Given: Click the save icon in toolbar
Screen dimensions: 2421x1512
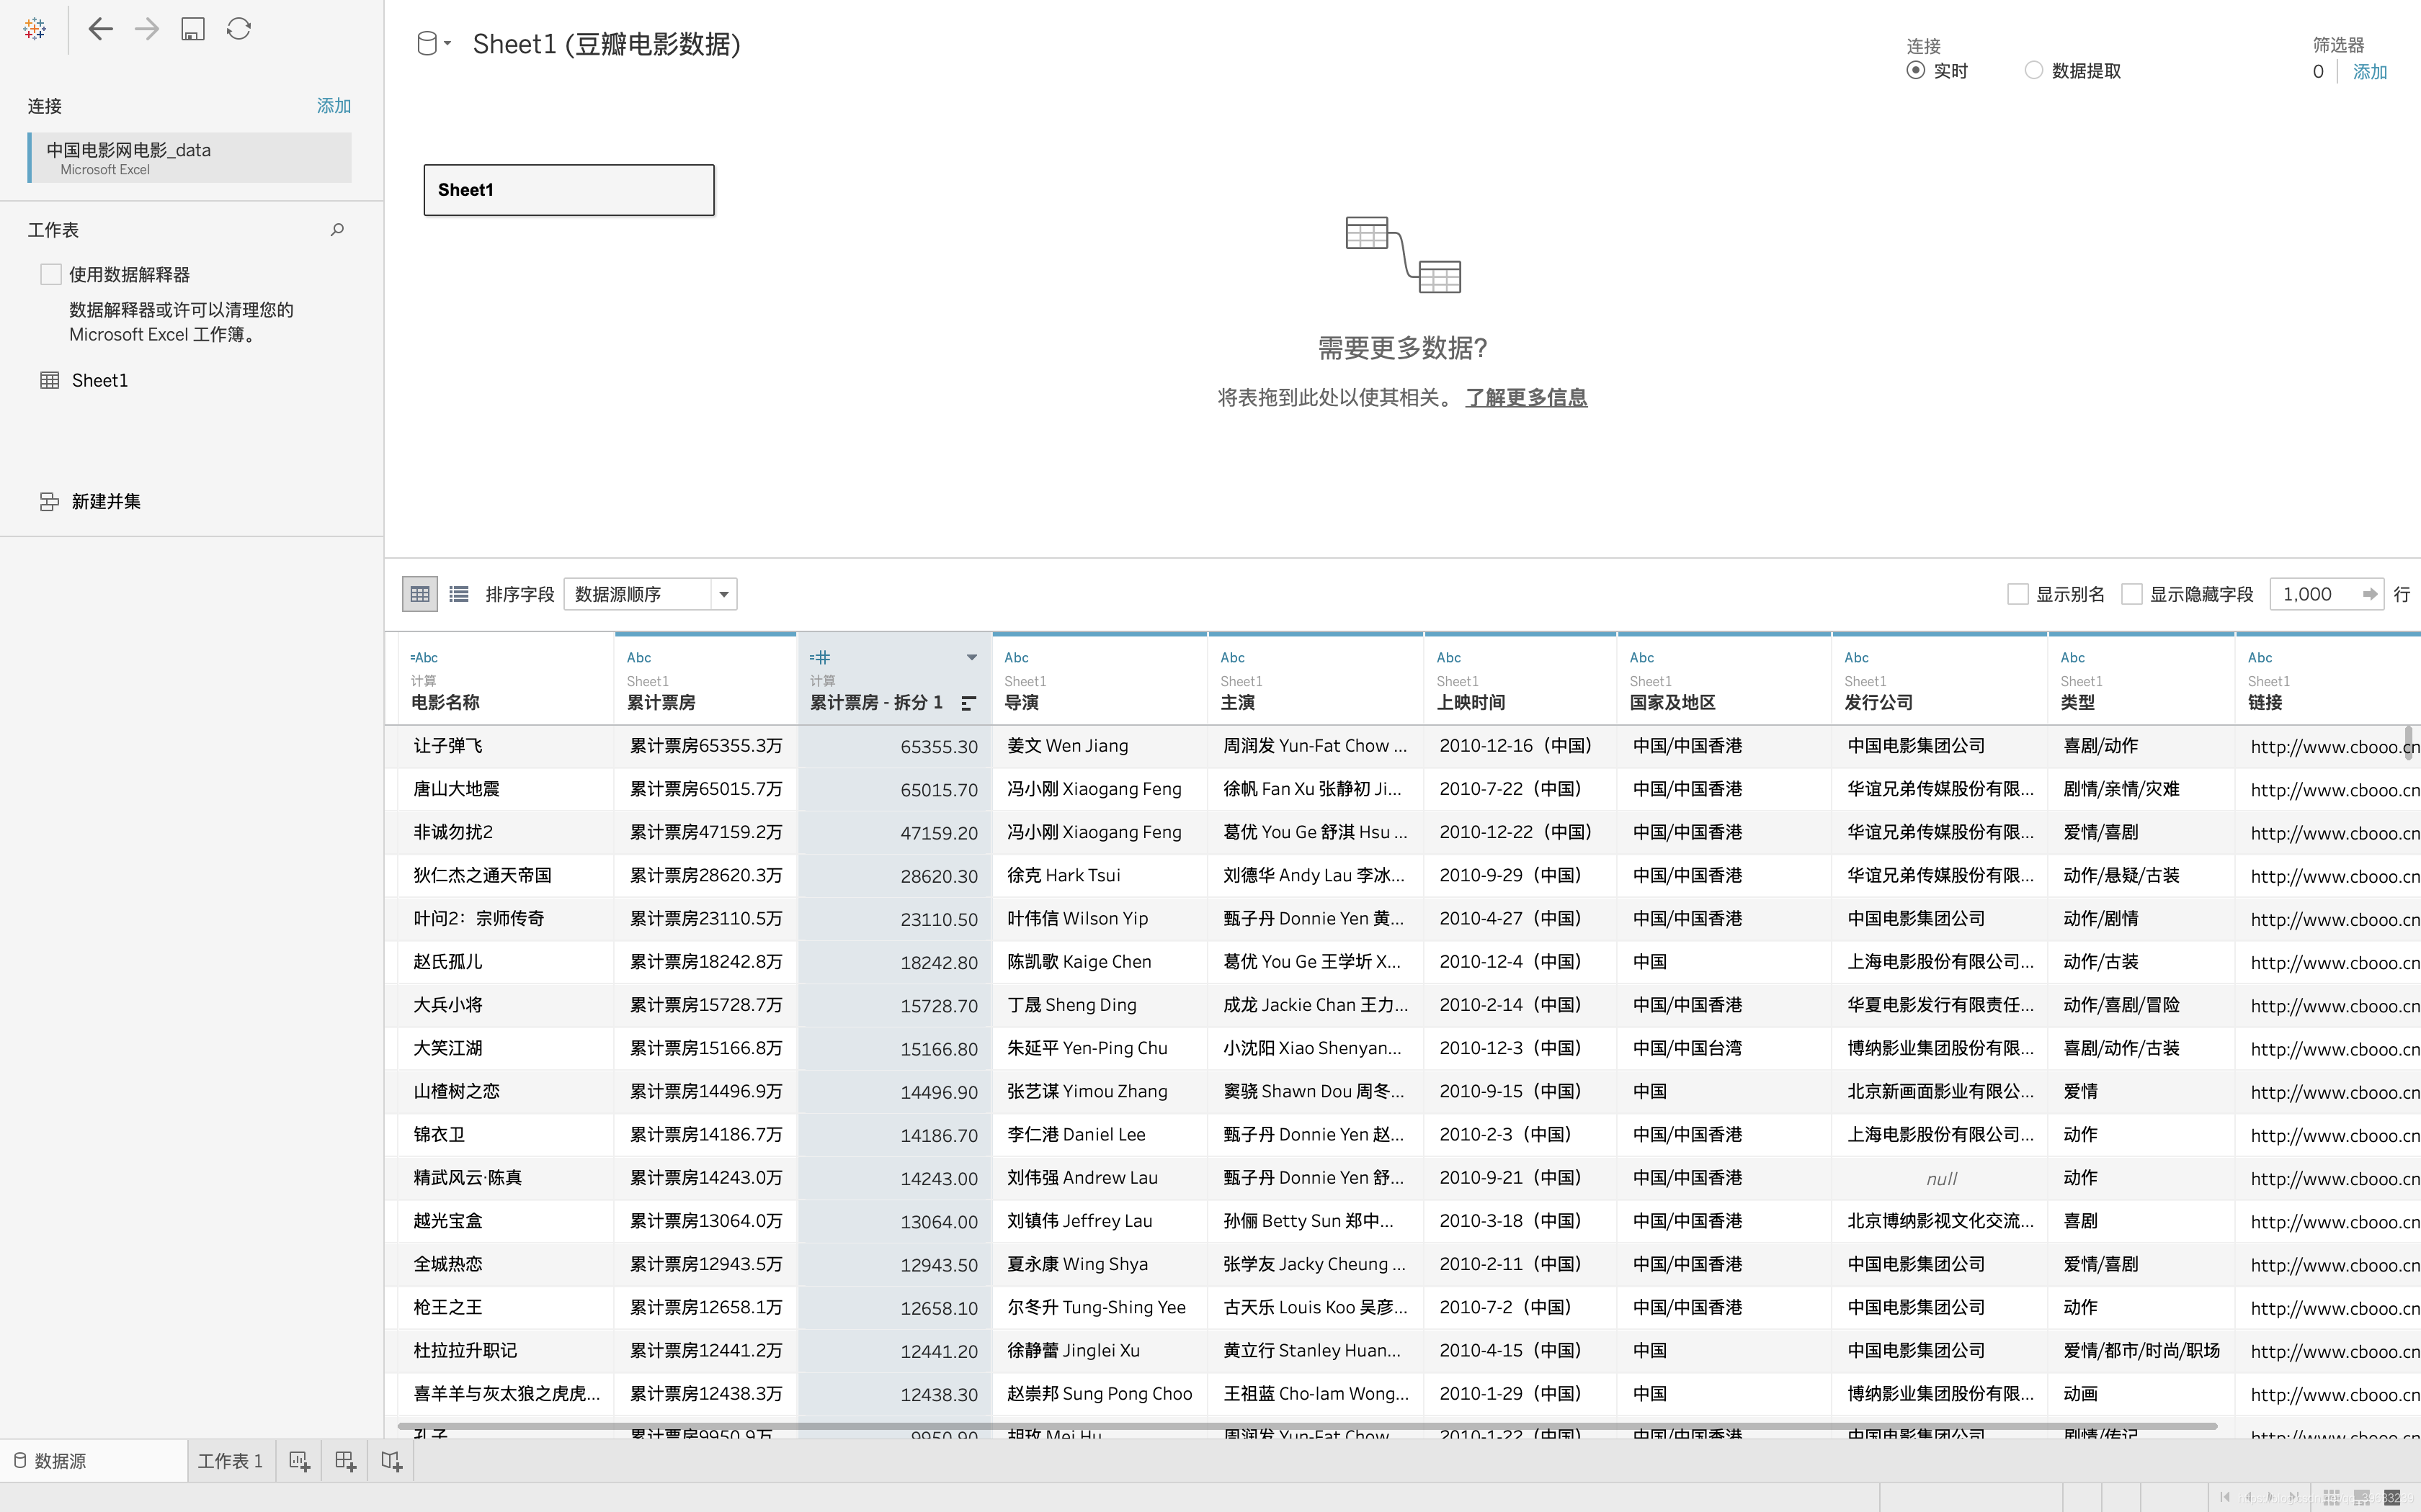Looking at the screenshot, I should [x=193, y=29].
